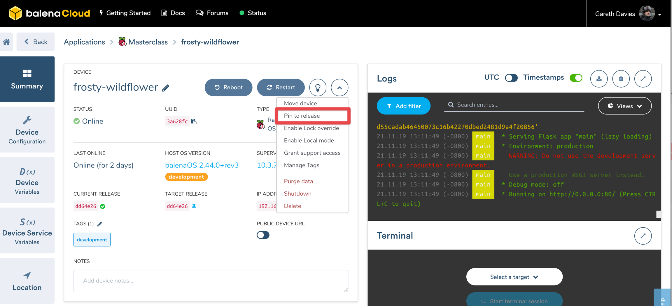
Task: Select Pin to release menu option
Action: click(x=302, y=116)
